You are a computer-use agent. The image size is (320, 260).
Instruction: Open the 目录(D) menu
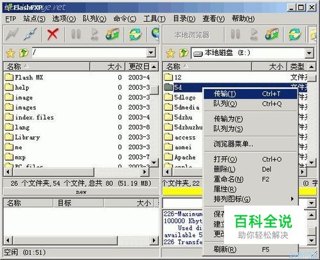click(x=184, y=19)
